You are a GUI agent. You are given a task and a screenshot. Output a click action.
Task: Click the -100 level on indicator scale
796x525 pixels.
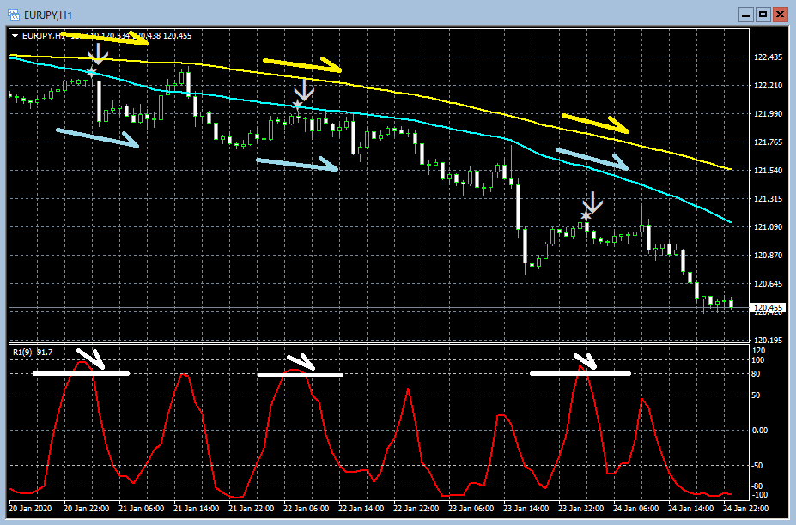[x=758, y=495]
